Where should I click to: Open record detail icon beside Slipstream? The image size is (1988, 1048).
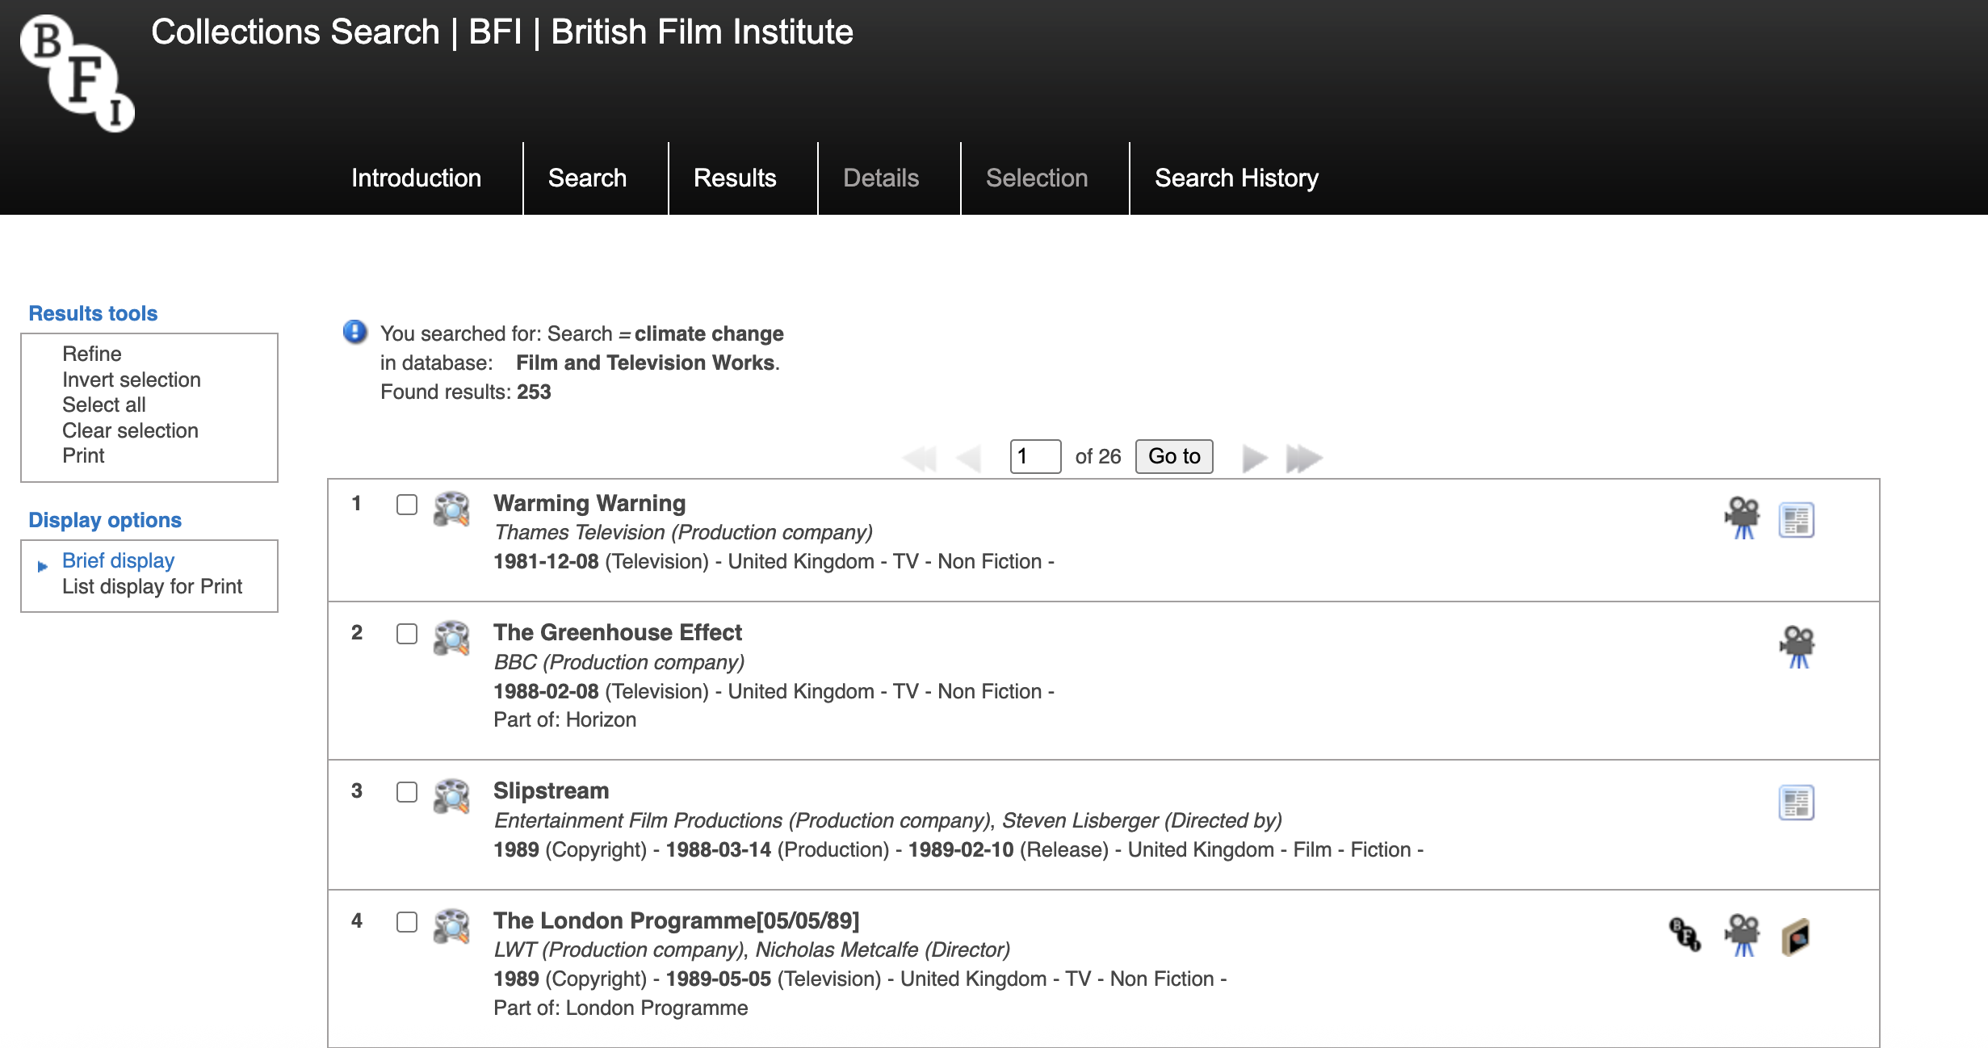pos(451,796)
